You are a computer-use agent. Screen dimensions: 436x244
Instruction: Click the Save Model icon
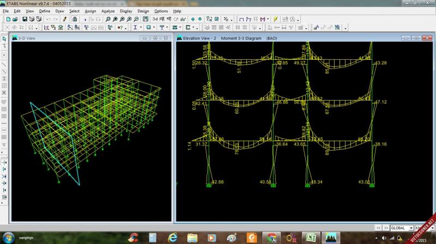coord(25,19)
